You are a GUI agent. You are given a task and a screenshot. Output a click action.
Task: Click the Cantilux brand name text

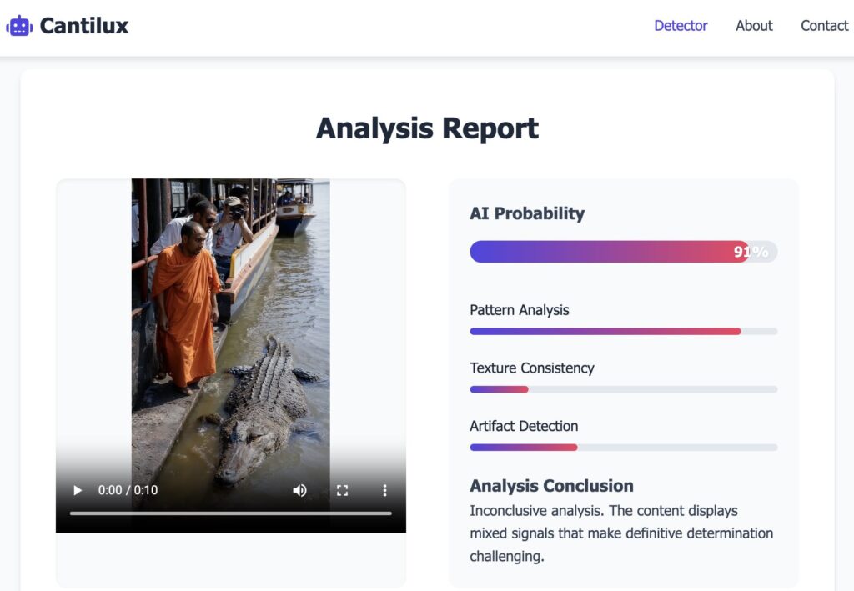tap(84, 26)
